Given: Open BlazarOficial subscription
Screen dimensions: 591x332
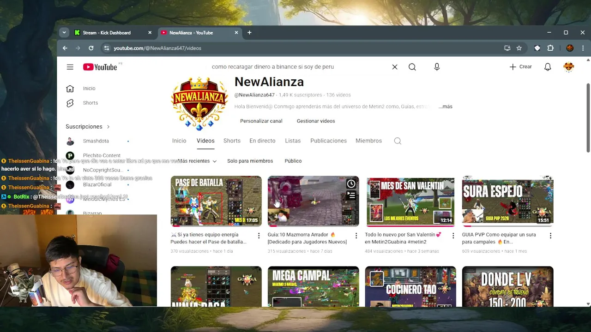Looking at the screenshot, I should (97, 184).
